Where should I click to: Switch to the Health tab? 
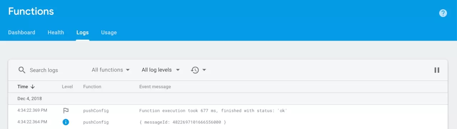click(56, 32)
